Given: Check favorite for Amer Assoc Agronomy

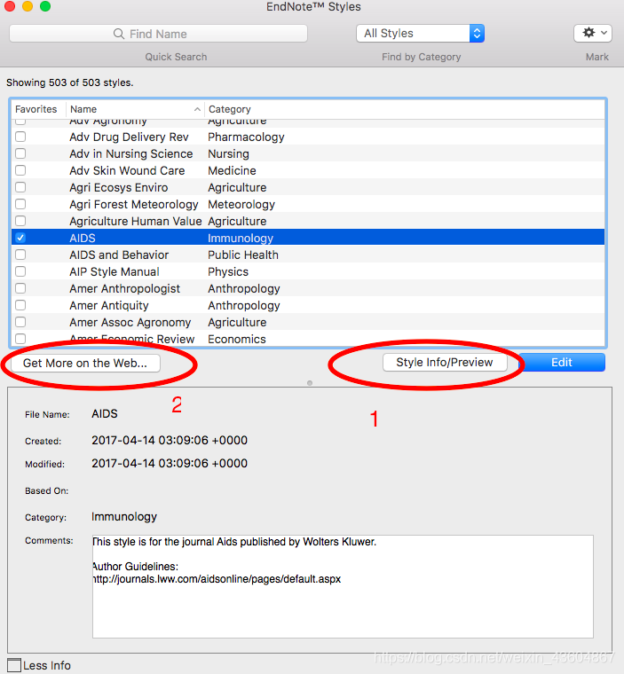Looking at the screenshot, I should coord(20,322).
